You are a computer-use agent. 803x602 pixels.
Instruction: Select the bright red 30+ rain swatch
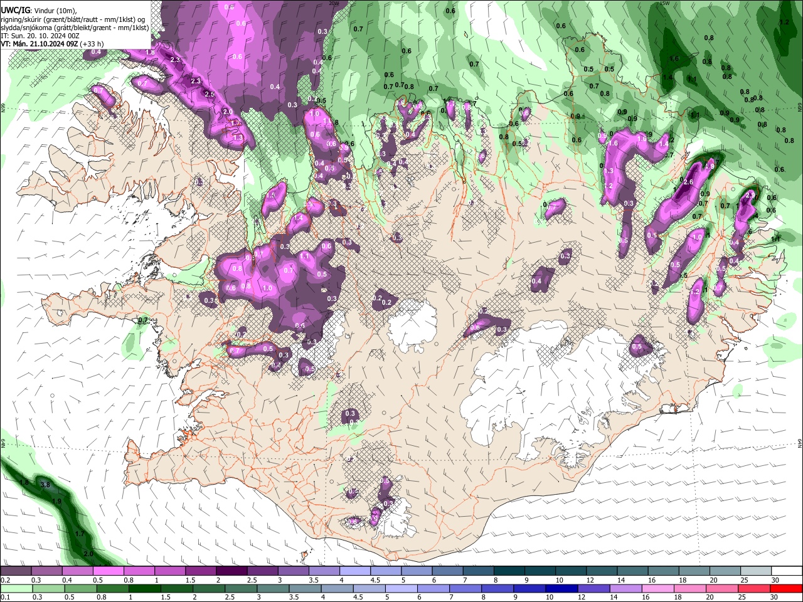coord(786,589)
